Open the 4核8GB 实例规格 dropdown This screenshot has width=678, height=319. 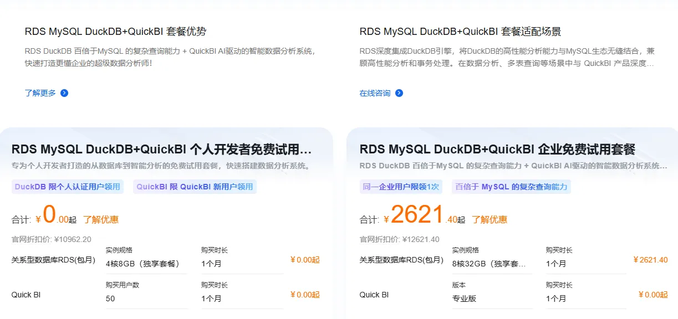146,264
